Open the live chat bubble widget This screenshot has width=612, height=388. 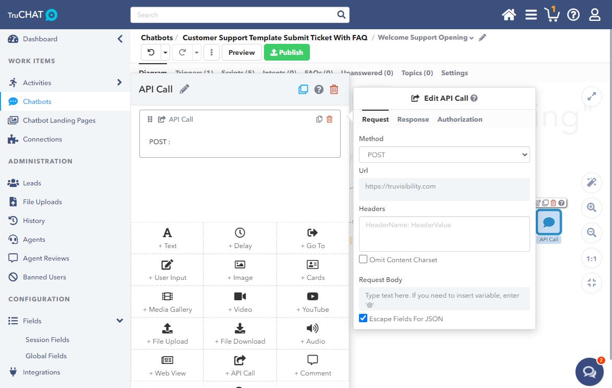point(590,372)
